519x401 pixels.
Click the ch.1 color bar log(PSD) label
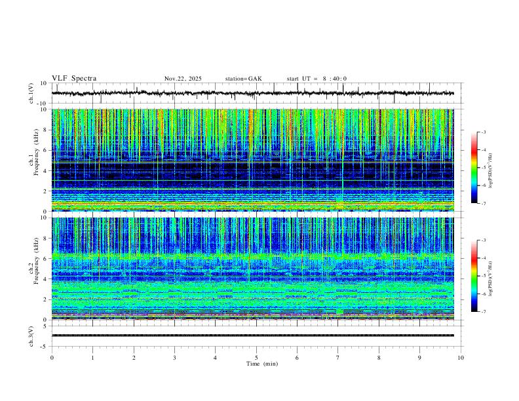point(491,171)
